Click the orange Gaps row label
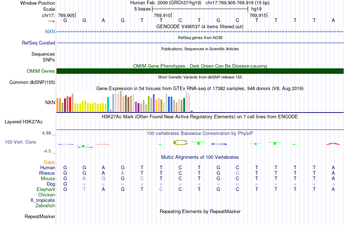 coord(49,162)
